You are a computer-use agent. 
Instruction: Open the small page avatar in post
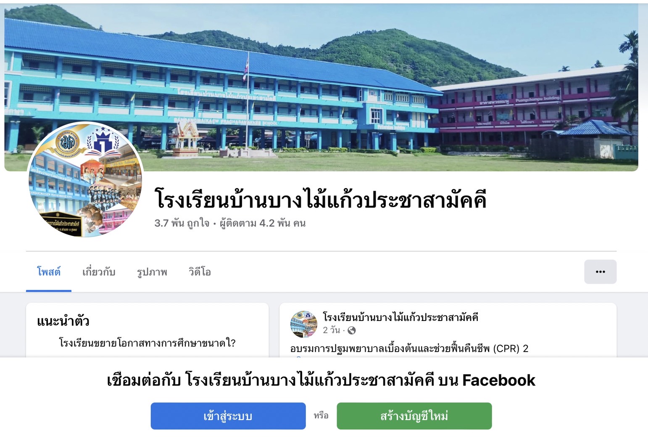[304, 324]
